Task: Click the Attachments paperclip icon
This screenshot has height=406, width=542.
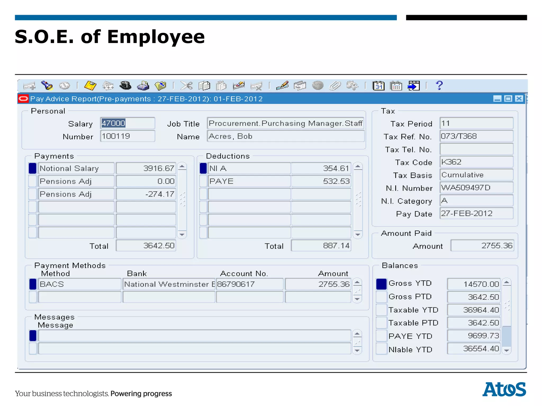Action: pyautogui.click(x=335, y=86)
